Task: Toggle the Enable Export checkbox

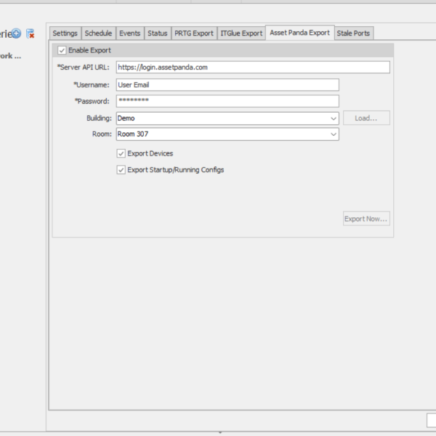Action: 62,50
